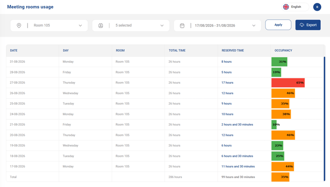Click the date 18-08-2026
Viewport: 330px width, 187px height.
pos(17,156)
